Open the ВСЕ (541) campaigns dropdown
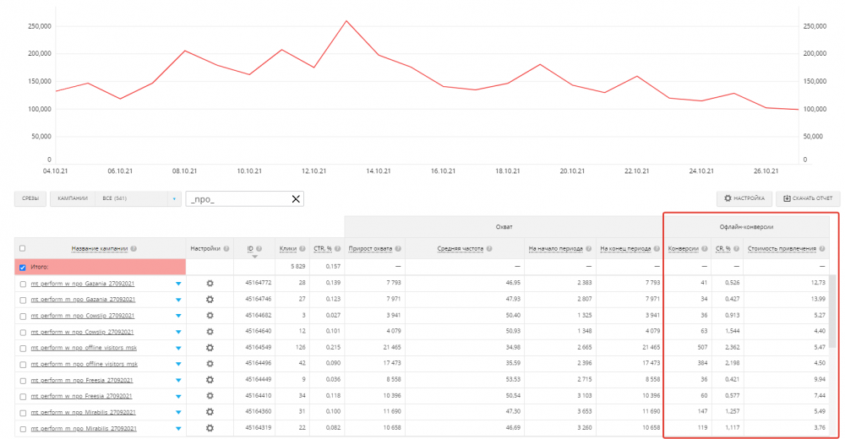The image size is (845, 439). click(139, 198)
